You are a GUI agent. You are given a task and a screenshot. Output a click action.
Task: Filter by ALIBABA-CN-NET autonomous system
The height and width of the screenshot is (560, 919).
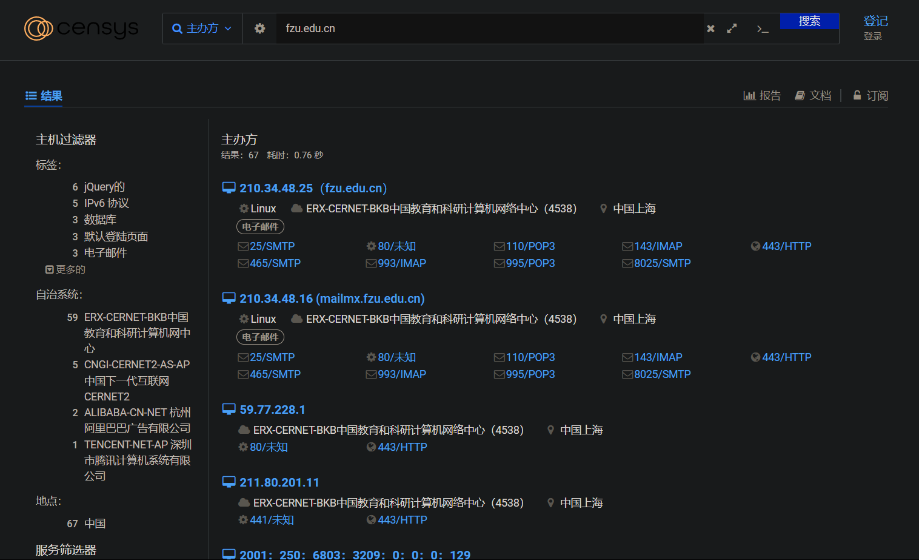coord(137,420)
